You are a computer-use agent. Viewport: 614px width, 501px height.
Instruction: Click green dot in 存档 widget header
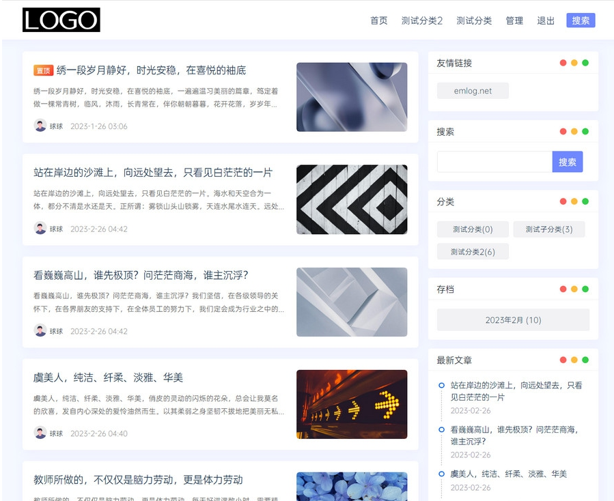585,289
